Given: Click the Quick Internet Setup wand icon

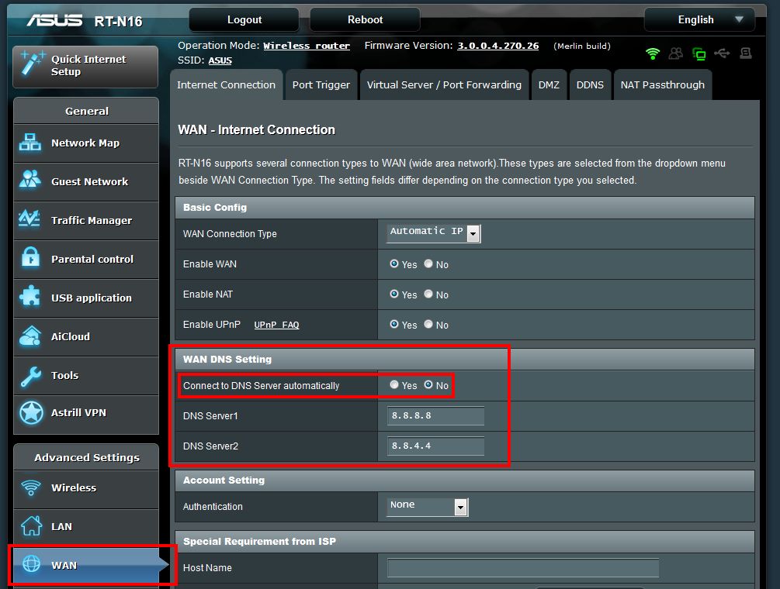Looking at the screenshot, I should coord(33,64).
